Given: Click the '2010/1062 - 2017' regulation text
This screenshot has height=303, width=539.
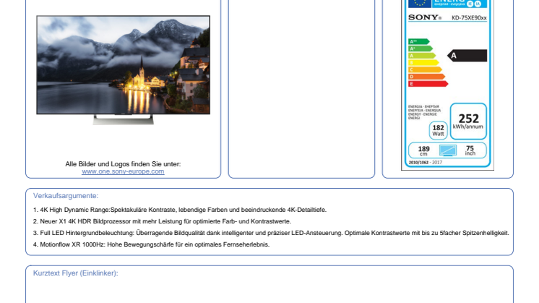Looking at the screenshot, I should (426, 162).
